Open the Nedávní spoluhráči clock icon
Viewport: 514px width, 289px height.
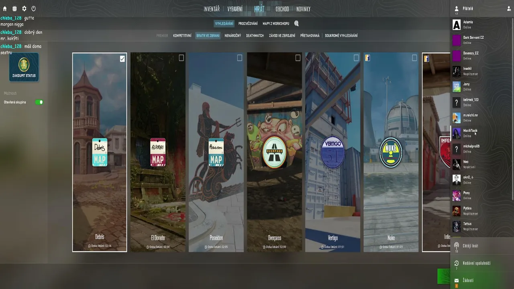pos(457,263)
